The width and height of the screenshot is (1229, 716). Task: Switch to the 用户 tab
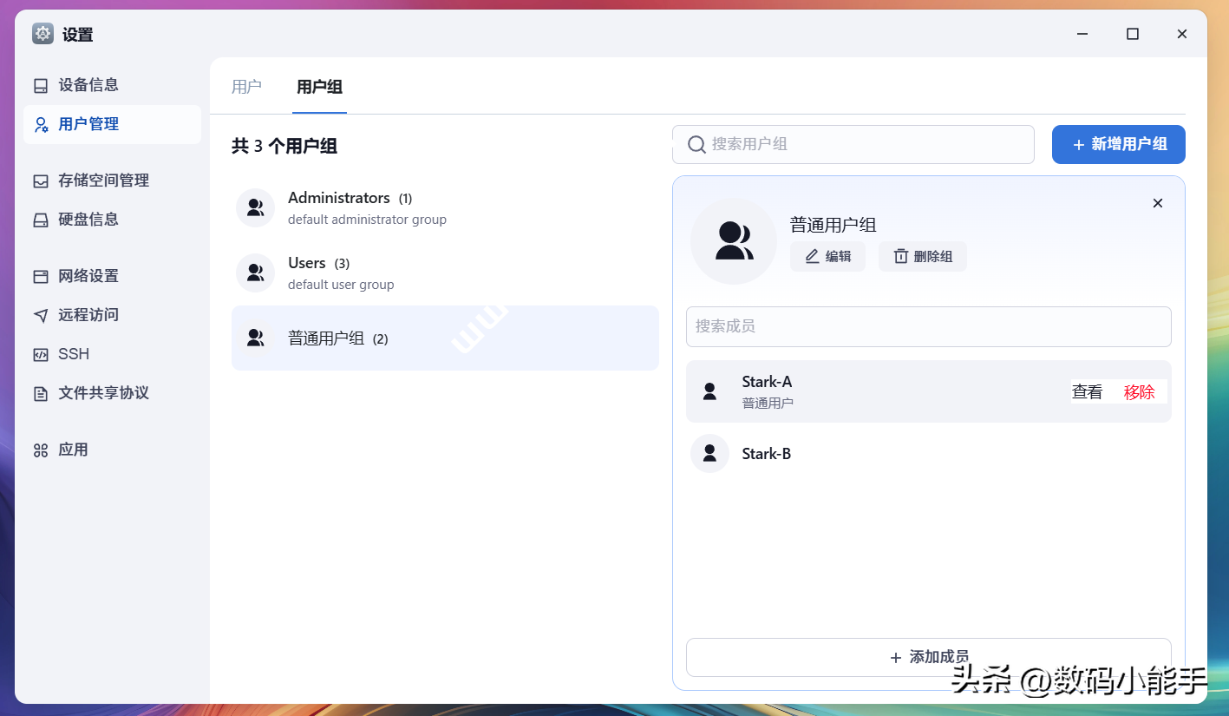pyautogui.click(x=246, y=87)
